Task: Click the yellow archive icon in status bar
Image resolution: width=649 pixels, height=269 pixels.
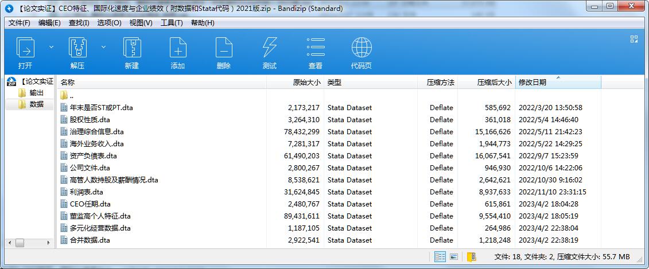Action: (x=471, y=256)
